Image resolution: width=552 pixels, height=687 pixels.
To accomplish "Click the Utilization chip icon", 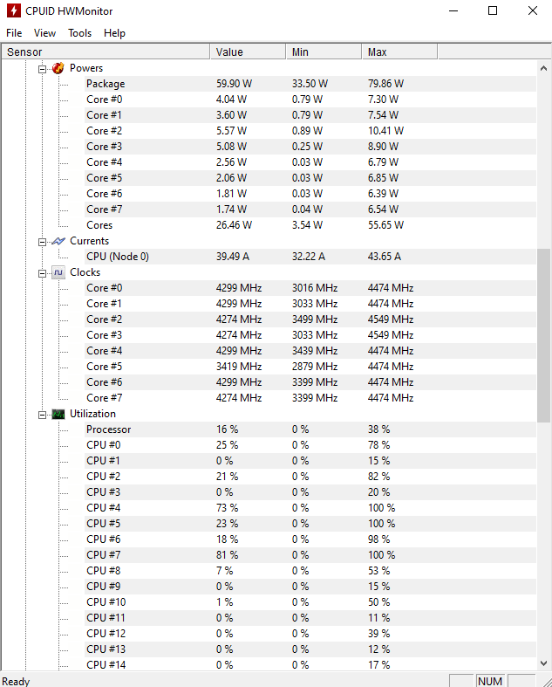I will pyautogui.click(x=58, y=414).
